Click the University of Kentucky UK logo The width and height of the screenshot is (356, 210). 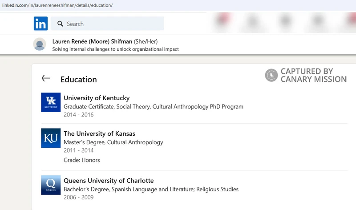point(51,102)
